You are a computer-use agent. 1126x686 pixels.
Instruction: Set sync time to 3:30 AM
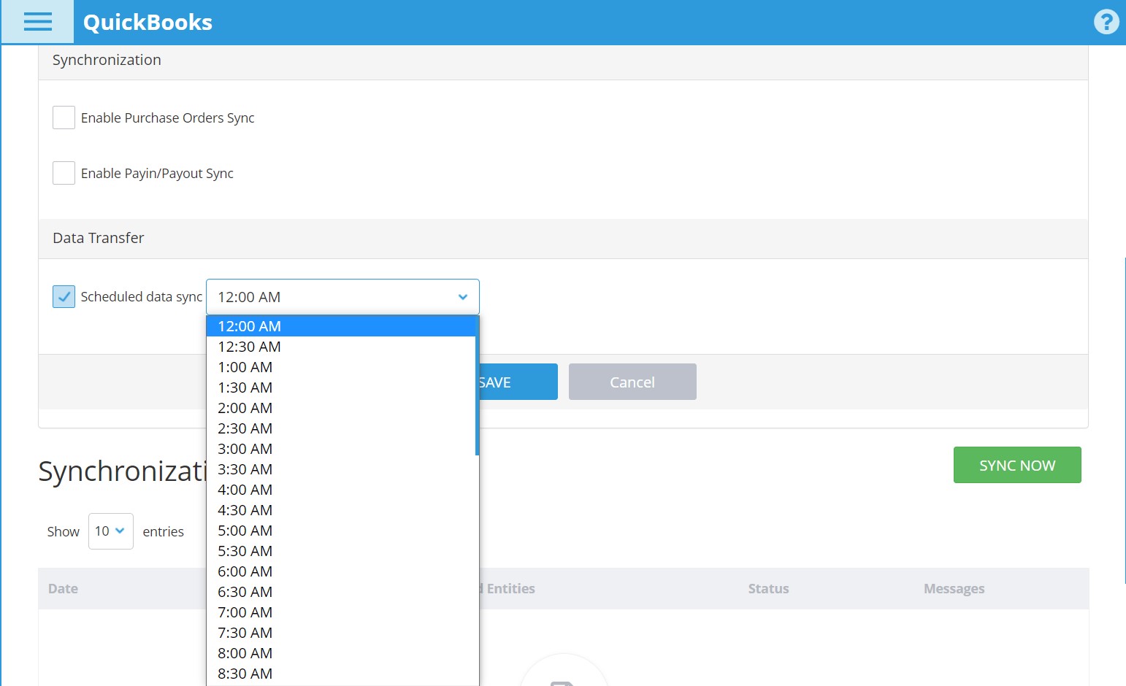(x=341, y=469)
